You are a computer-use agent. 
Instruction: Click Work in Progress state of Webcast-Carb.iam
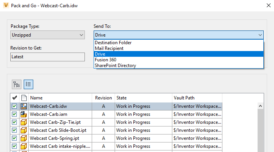tap(143, 114)
